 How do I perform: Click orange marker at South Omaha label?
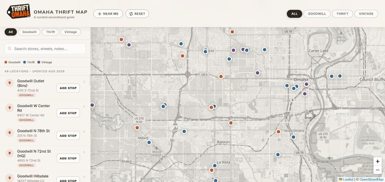tap(278, 132)
